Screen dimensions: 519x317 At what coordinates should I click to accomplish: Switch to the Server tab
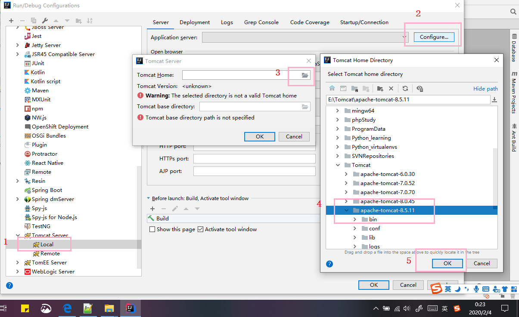(161, 22)
